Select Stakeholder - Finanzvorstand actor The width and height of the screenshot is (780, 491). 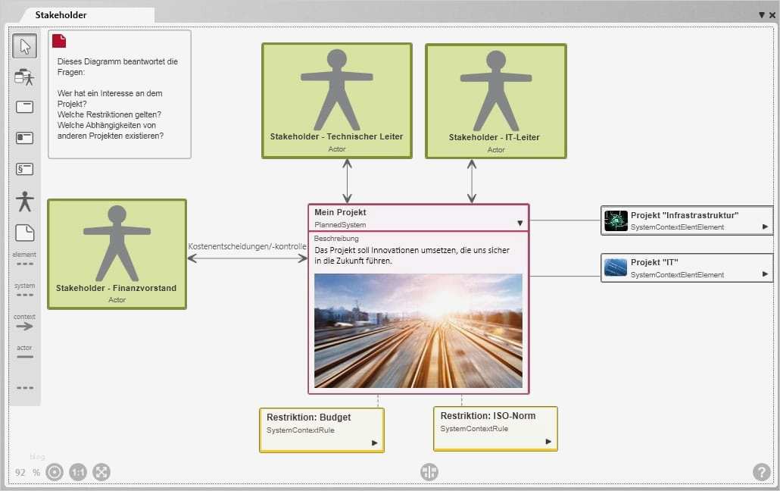coord(117,254)
